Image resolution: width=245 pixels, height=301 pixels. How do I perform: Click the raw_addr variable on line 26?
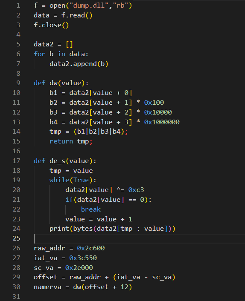(50, 248)
